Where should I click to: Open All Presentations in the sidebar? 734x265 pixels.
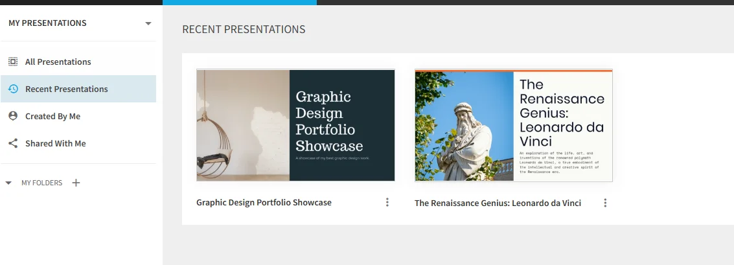point(78,62)
